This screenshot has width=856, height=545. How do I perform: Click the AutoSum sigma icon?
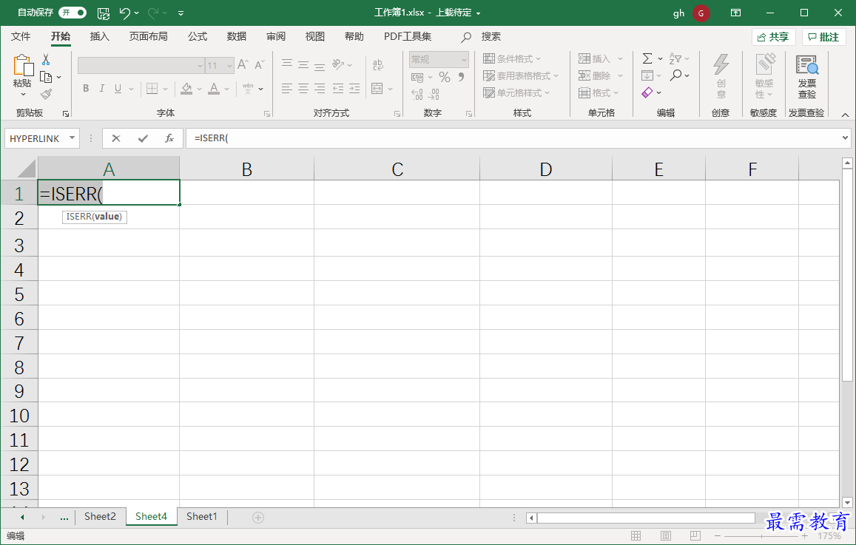[x=647, y=58]
